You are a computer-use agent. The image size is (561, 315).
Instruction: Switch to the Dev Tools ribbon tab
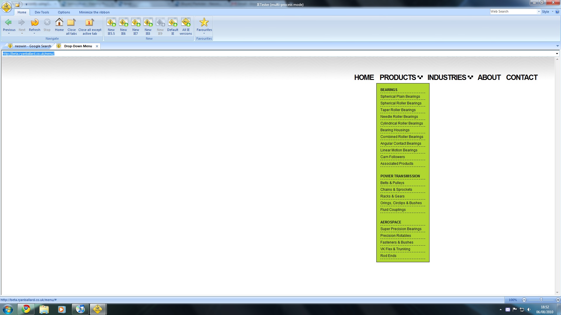coord(42,12)
